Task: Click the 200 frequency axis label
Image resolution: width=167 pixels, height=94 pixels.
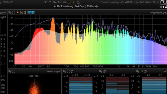Action: pos(66,67)
